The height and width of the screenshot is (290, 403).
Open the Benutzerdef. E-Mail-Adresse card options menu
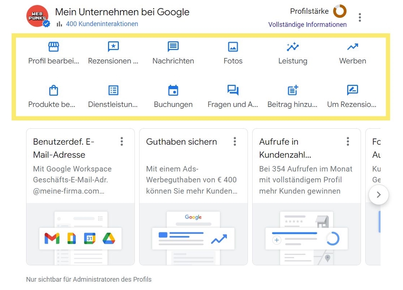click(x=122, y=141)
